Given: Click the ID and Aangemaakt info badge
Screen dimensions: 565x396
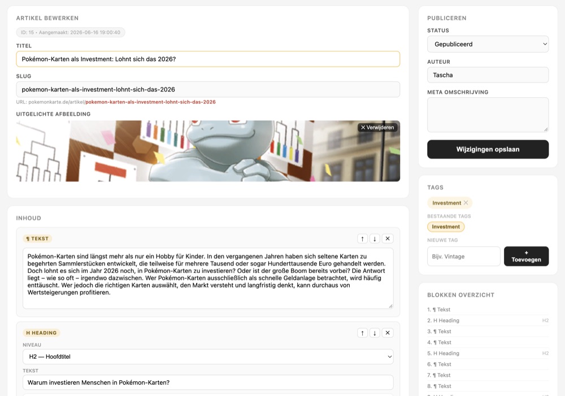Looking at the screenshot, I should click(71, 32).
